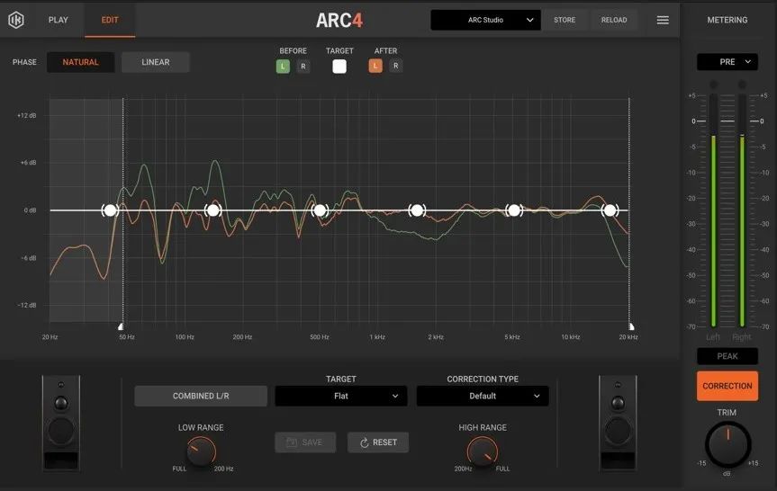Click the High Range knob
The height and width of the screenshot is (491, 777).
pos(483,451)
